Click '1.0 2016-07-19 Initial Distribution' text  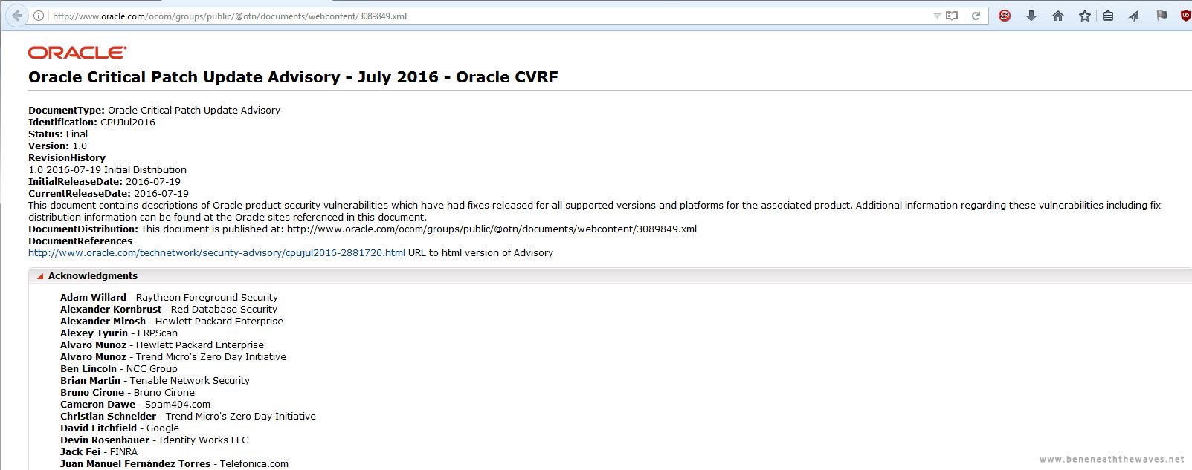pos(107,169)
